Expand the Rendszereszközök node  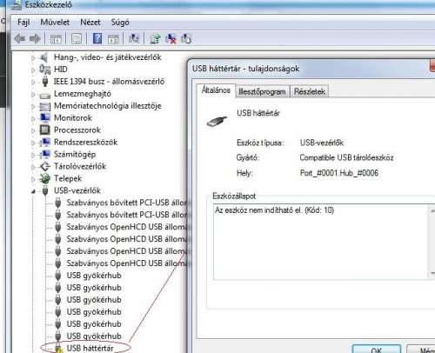33,143
